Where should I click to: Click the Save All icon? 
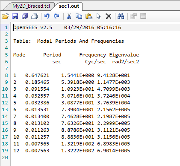25,16
